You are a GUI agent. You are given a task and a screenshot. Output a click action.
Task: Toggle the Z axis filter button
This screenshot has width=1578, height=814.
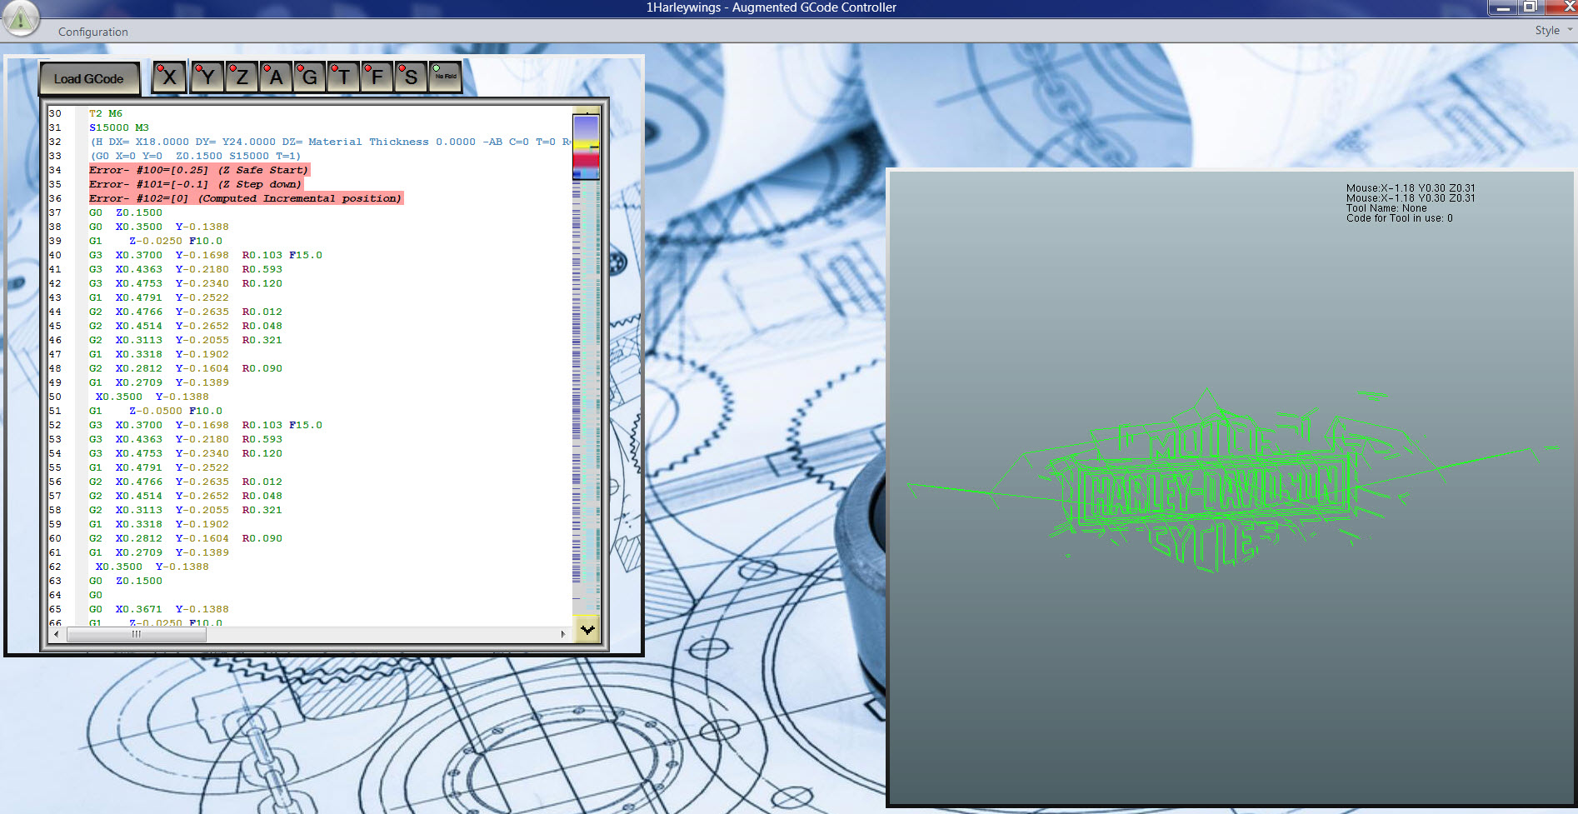[x=242, y=77]
